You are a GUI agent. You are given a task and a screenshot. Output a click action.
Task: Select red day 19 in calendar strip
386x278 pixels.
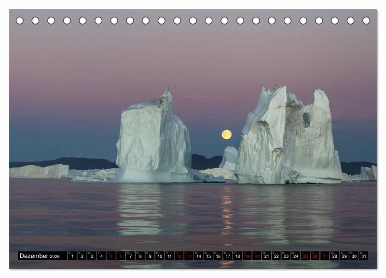pyautogui.click(x=247, y=256)
